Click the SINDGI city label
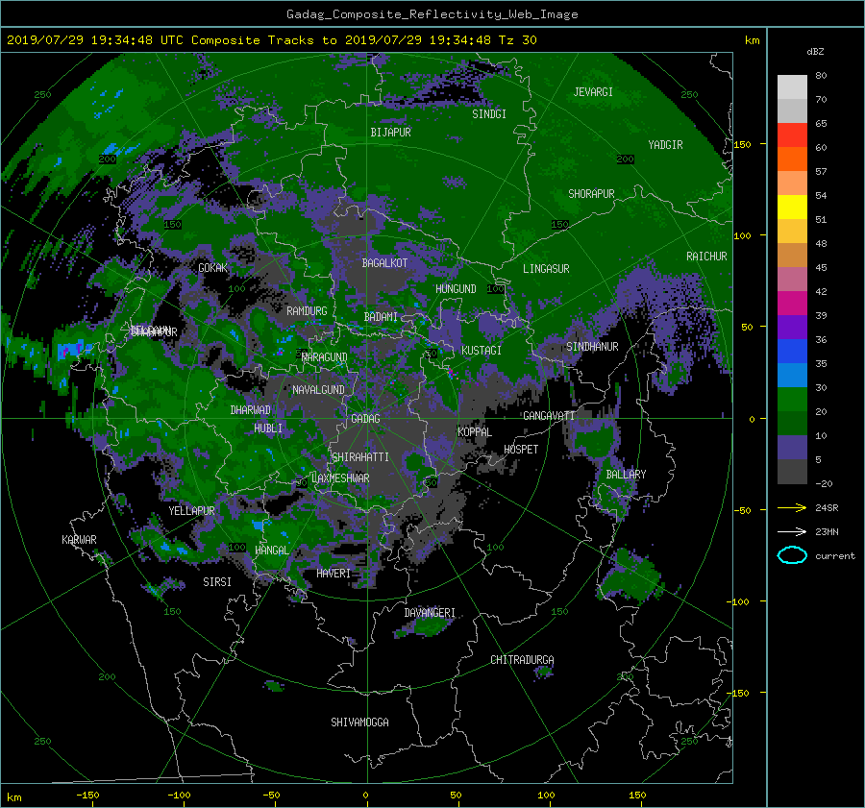 pos(489,114)
